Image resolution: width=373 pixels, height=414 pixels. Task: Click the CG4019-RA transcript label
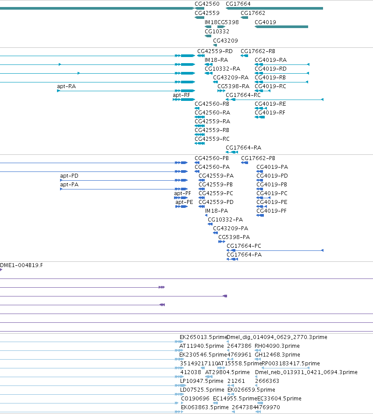[x=270, y=60]
